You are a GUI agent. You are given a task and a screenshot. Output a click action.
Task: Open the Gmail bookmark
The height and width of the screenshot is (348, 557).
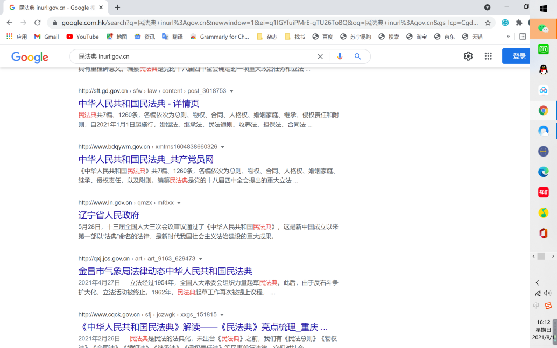tap(46, 37)
